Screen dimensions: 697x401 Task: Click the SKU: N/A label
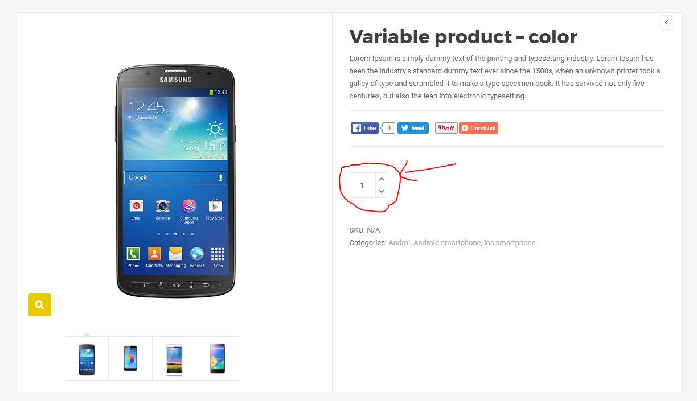(364, 230)
